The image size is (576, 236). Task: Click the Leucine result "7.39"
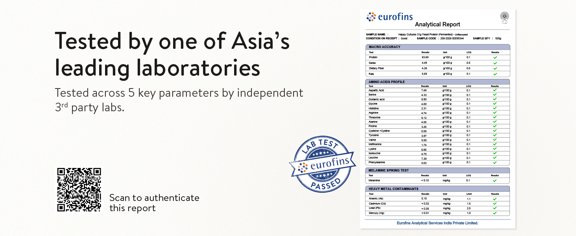(x=424, y=158)
